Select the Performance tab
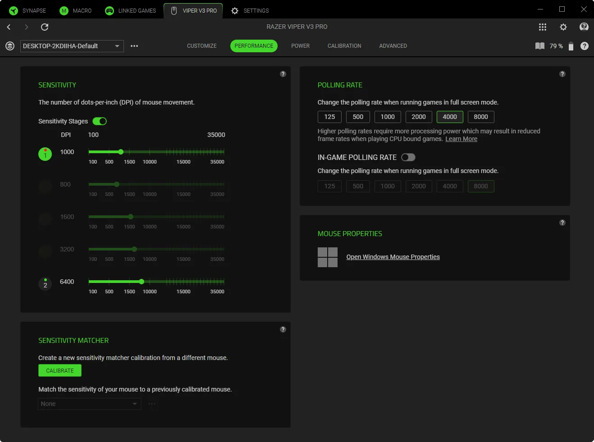Screen dimensions: 594x442 pyautogui.click(x=254, y=46)
